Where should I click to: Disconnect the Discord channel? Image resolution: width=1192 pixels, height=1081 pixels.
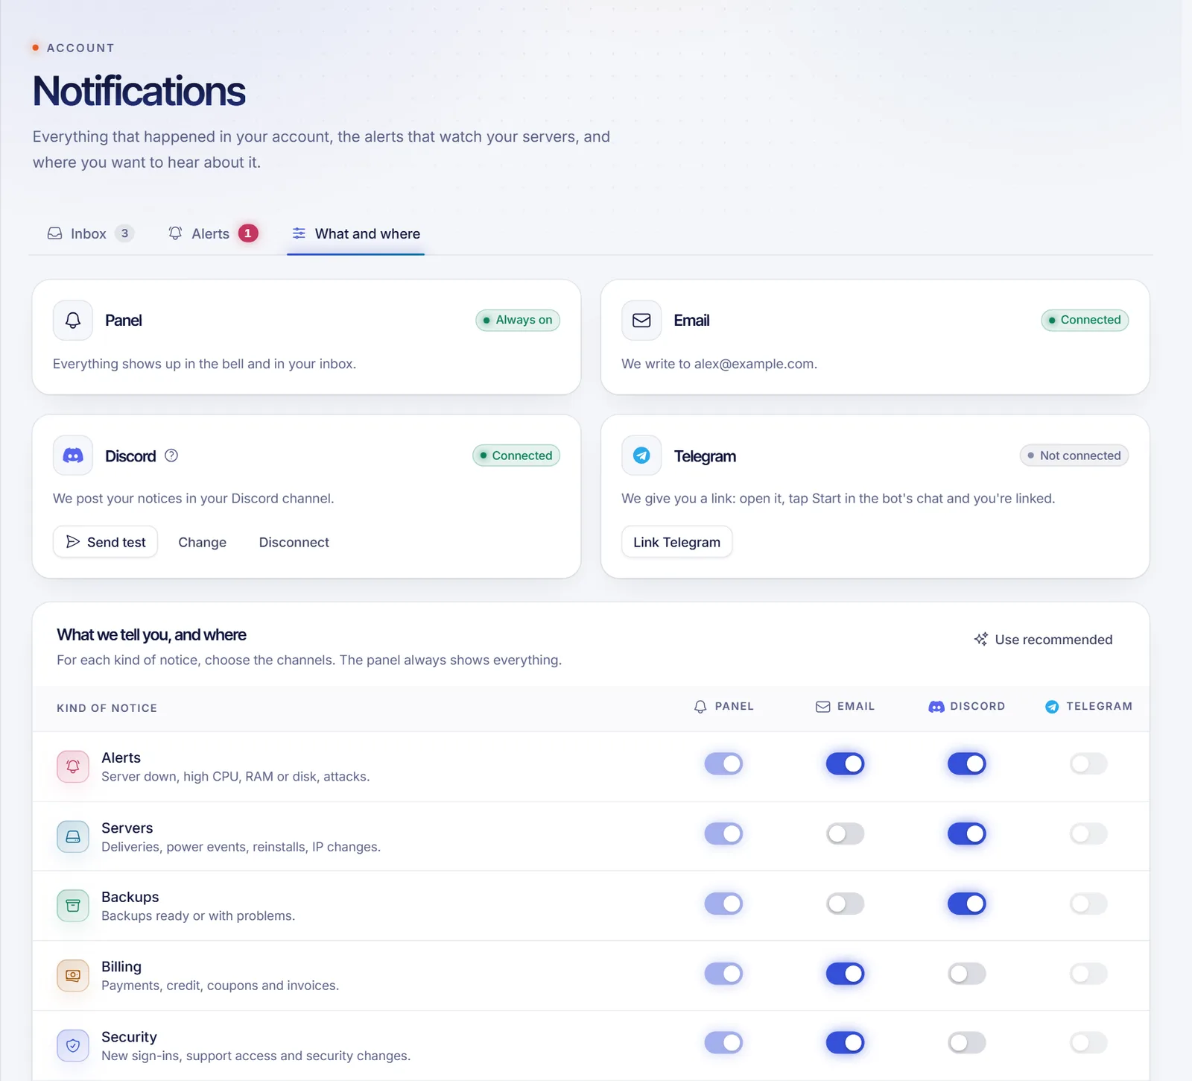pyautogui.click(x=294, y=542)
